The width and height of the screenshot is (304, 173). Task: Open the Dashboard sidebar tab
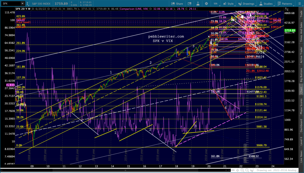coord(301,126)
